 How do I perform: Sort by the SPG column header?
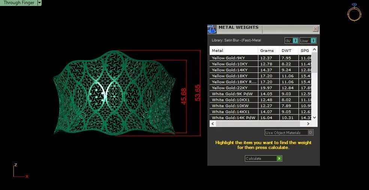click(x=305, y=51)
